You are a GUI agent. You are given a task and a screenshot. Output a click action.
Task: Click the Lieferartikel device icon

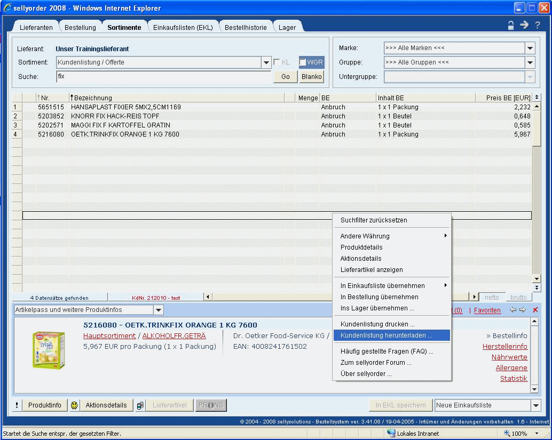(140, 405)
